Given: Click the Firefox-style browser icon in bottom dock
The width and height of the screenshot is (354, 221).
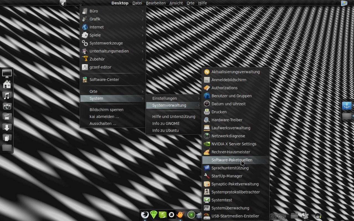Looking at the screenshot, I should pos(145,215).
